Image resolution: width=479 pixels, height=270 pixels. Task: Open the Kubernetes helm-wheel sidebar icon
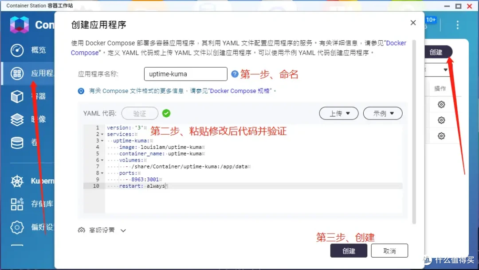click(17, 181)
